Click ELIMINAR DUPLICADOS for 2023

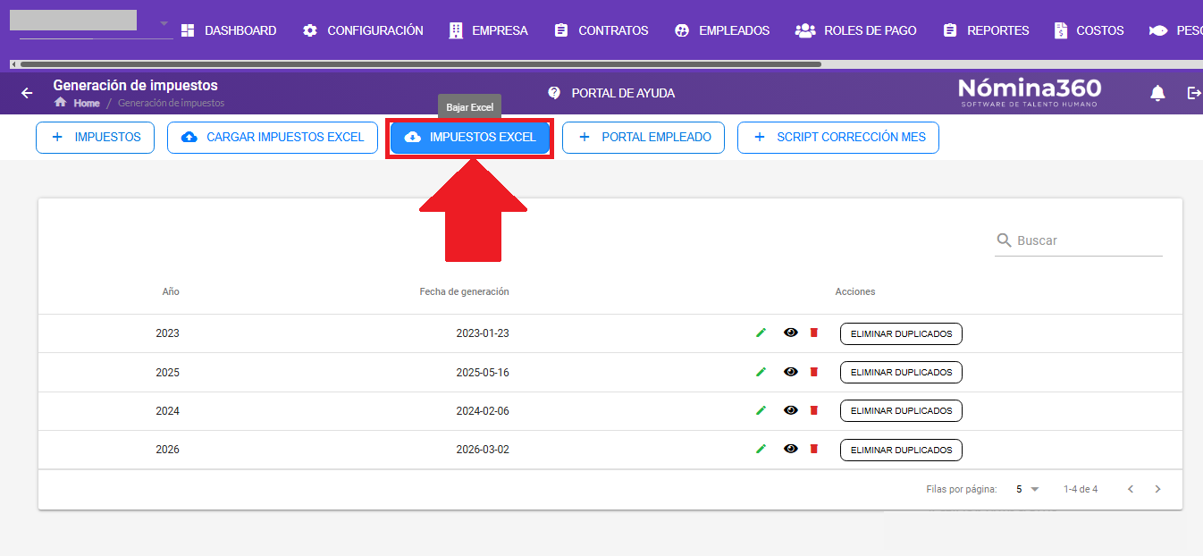(x=901, y=333)
